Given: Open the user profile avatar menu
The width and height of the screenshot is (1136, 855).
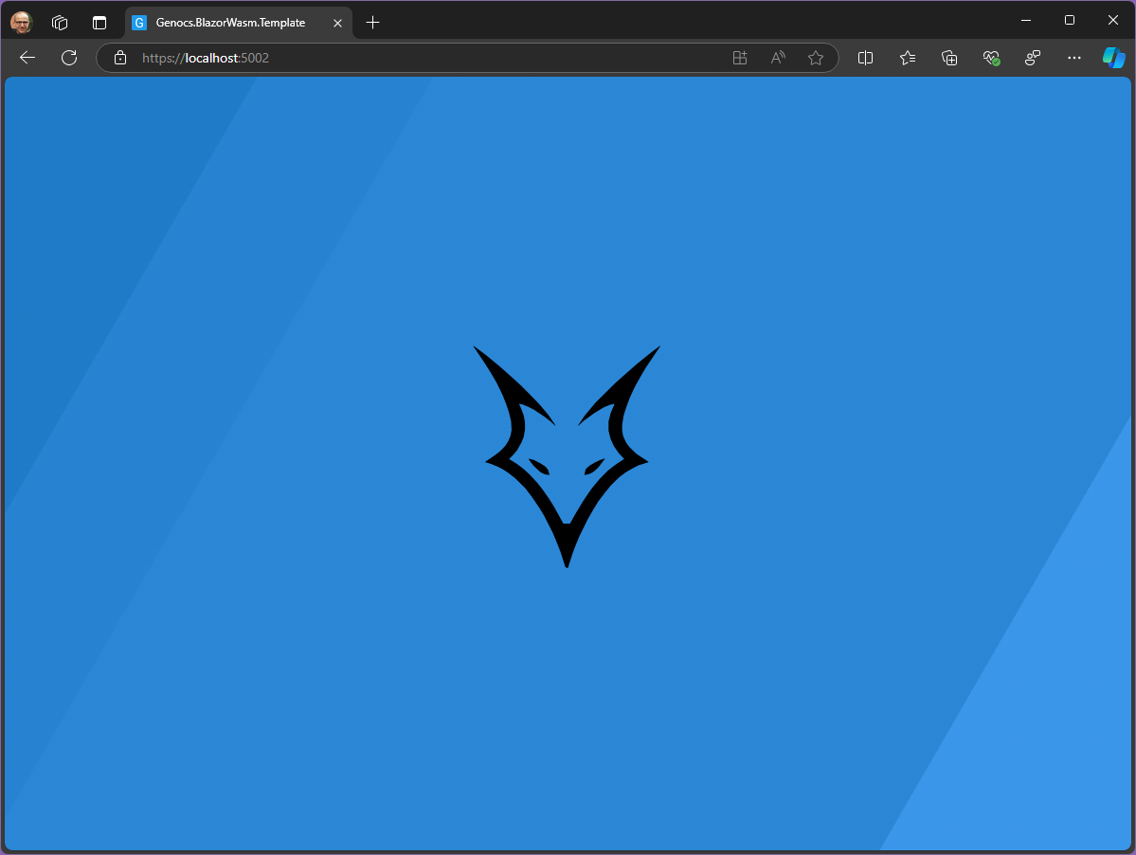Looking at the screenshot, I should click(x=21, y=23).
